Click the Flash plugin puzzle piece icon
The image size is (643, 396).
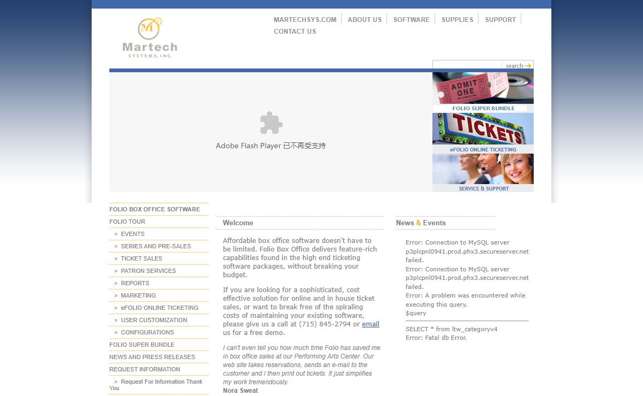(x=271, y=123)
